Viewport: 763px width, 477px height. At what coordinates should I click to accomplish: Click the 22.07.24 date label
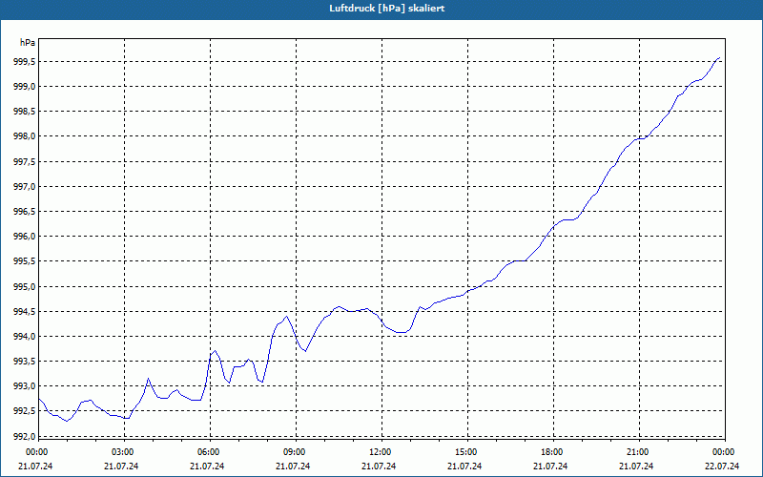pyautogui.click(x=722, y=467)
